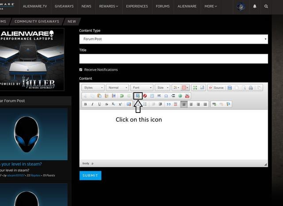Open the News section
This screenshot has width=283, height=206.
[x=86, y=6]
